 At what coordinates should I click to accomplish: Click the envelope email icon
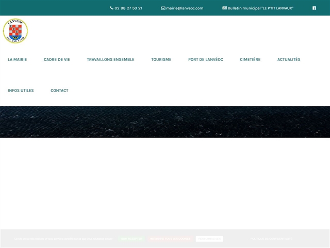163,8
